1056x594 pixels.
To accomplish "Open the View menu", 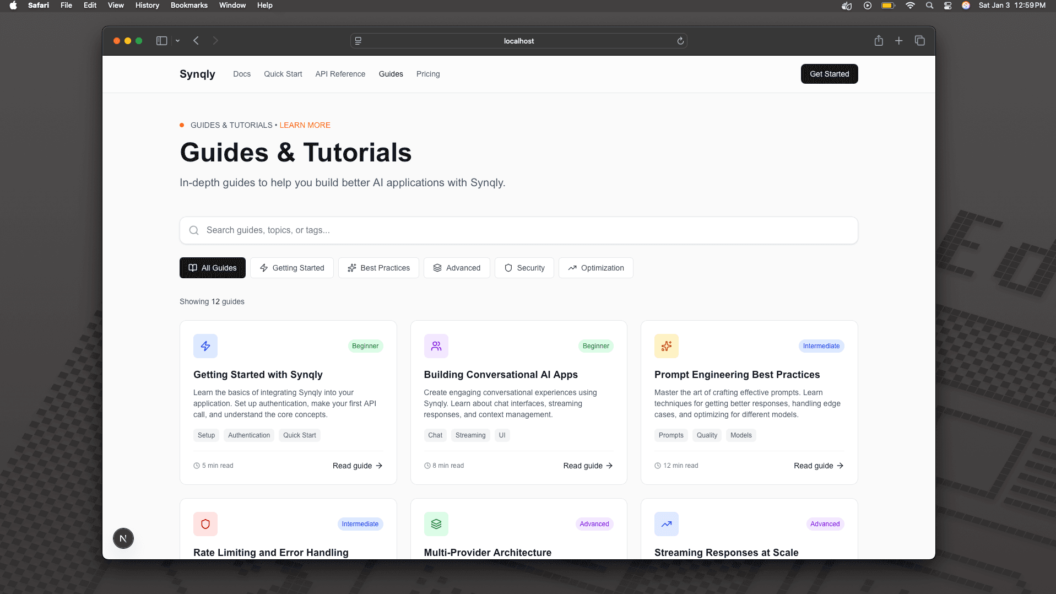I will pyautogui.click(x=116, y=6).
